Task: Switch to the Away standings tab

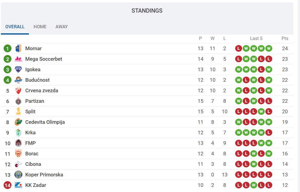Action: click(x=62, y=27)
